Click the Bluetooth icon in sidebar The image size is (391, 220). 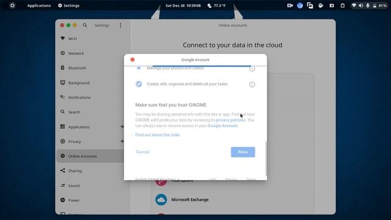(62, 68)
